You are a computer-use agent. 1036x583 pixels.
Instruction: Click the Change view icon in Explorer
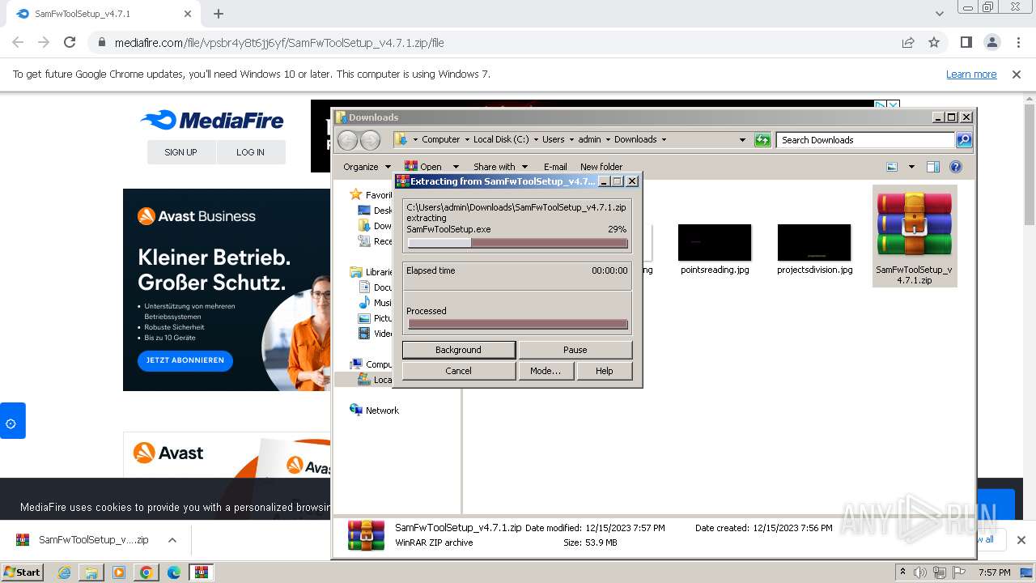point(892,167)
